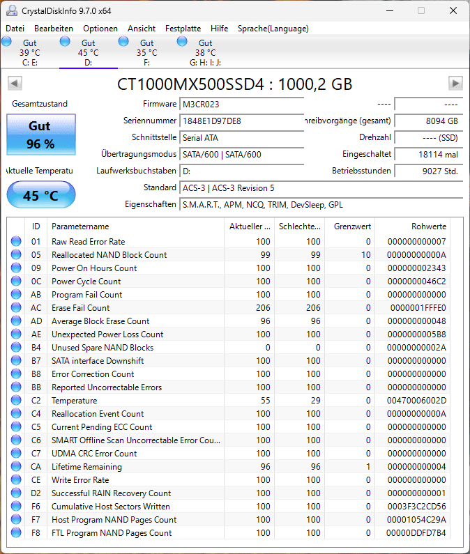Image resolution: width=470 pixels, height=554 pixels.
Task: Select the C: E: disk tab
Action: [30, 52]
